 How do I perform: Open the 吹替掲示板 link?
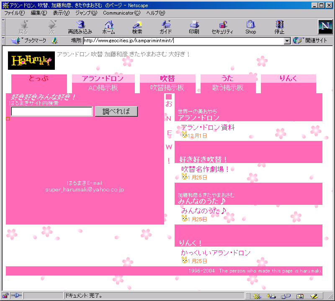pyautogui.click(x=167, y=88)
